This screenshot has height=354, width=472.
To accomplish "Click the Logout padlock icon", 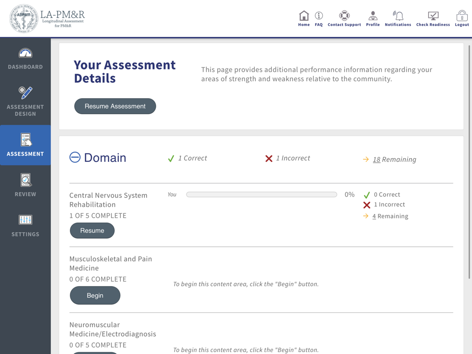I will [462, 16].
